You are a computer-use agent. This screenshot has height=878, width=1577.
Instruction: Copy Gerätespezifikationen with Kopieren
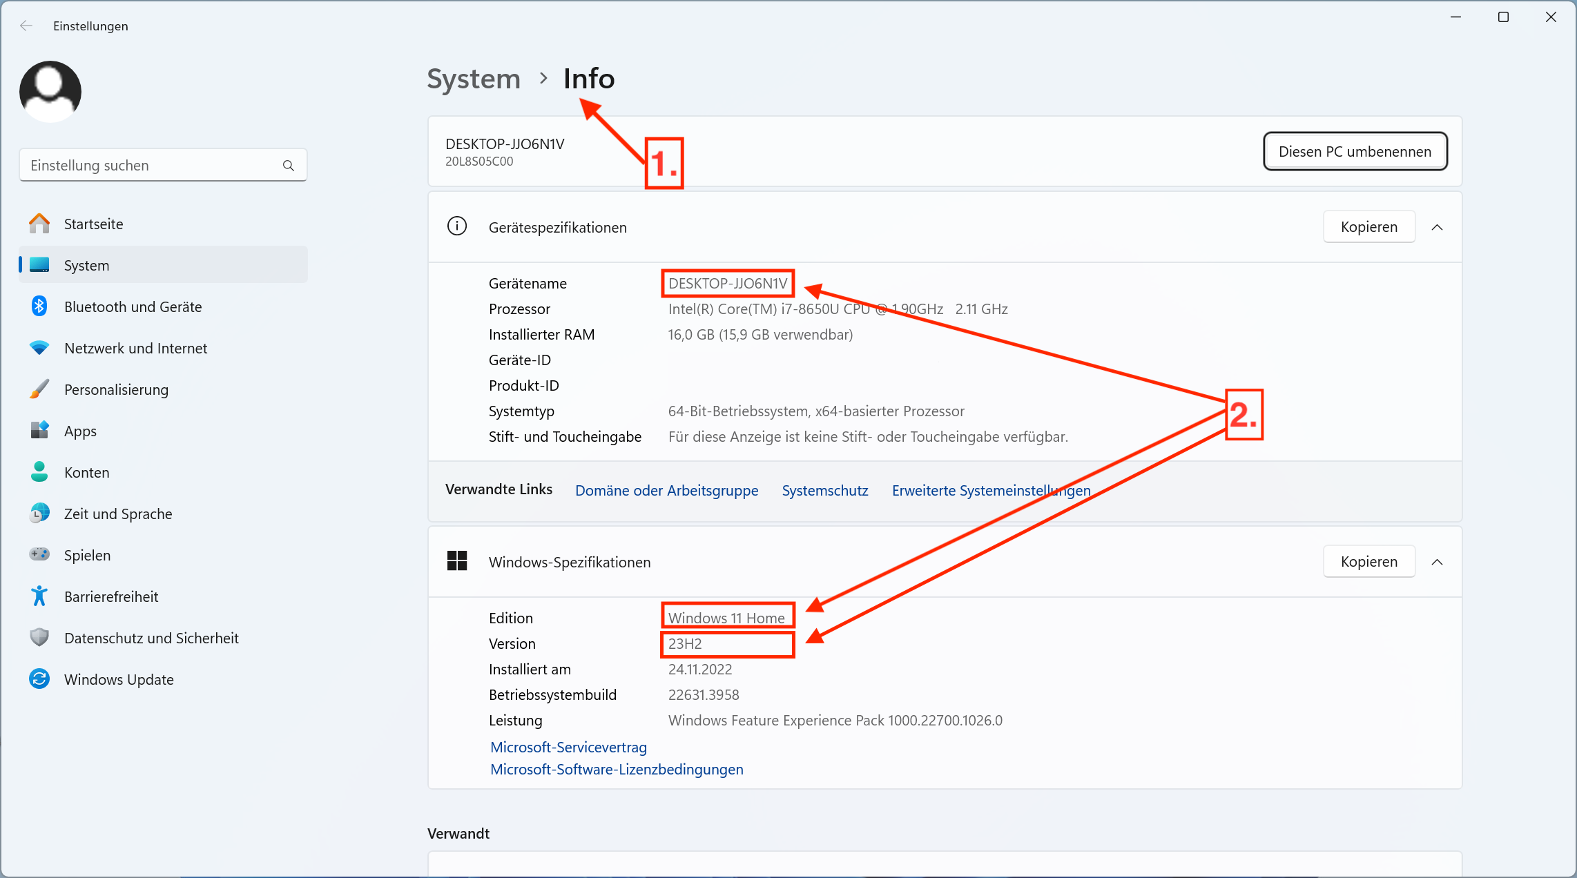pos(1368,226)
